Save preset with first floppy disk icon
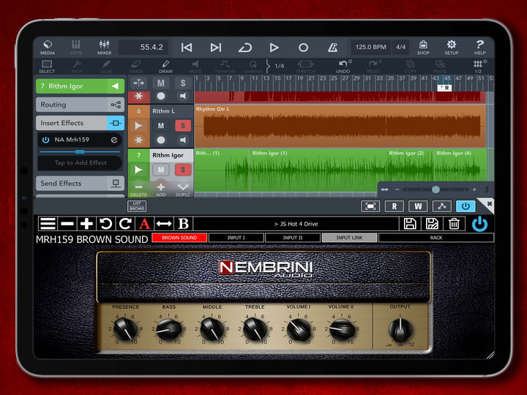 point(410,224)
